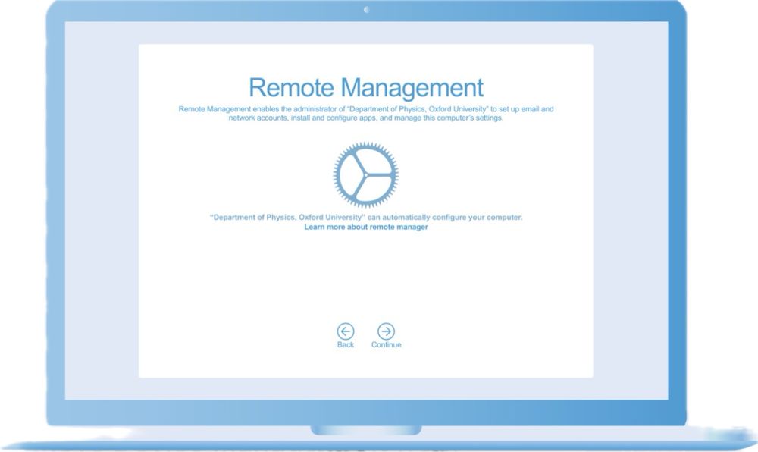
Task: Click the Continue label under the right arrow
Action: [387, 344]
